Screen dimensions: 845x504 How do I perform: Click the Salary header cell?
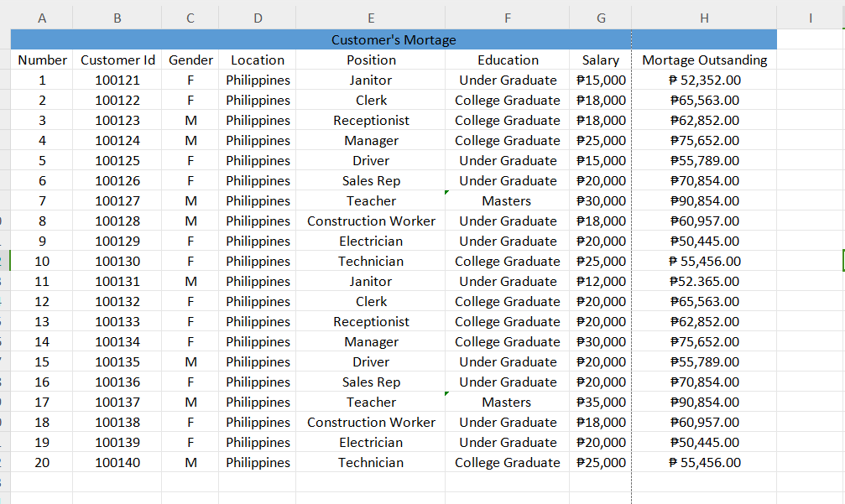click(601, 60)
